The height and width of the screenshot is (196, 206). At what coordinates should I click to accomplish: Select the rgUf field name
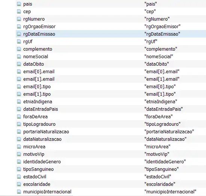(28, 42)
